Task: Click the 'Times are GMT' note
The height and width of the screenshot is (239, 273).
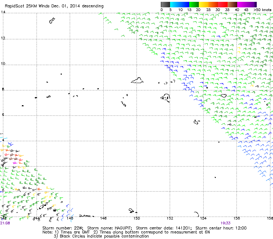Action: click(75, 232)
